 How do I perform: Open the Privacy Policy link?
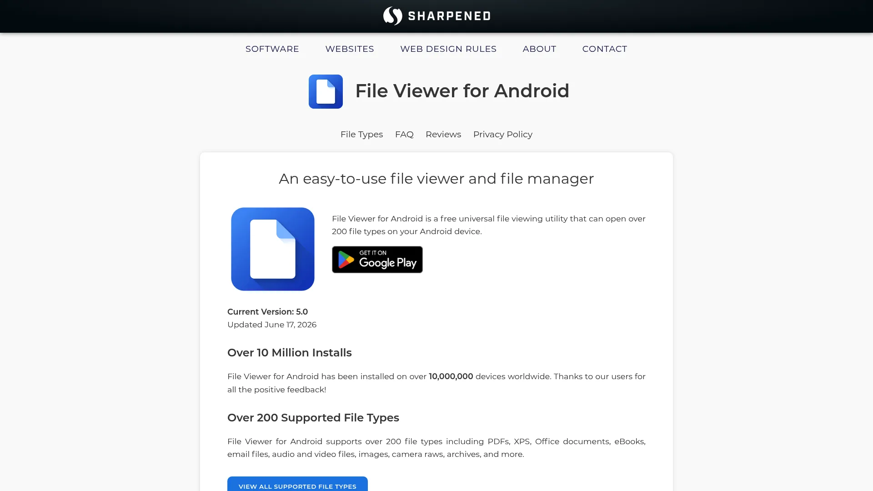(x=503, y=135)
